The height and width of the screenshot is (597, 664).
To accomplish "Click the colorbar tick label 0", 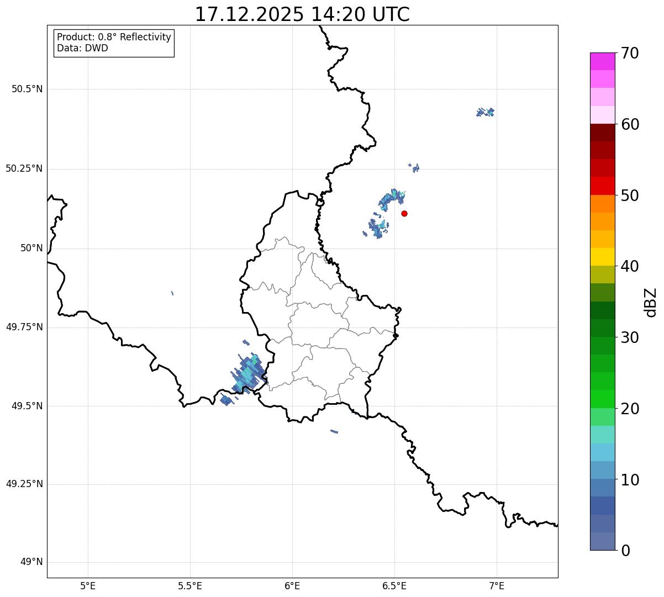I will pos(625,551).
